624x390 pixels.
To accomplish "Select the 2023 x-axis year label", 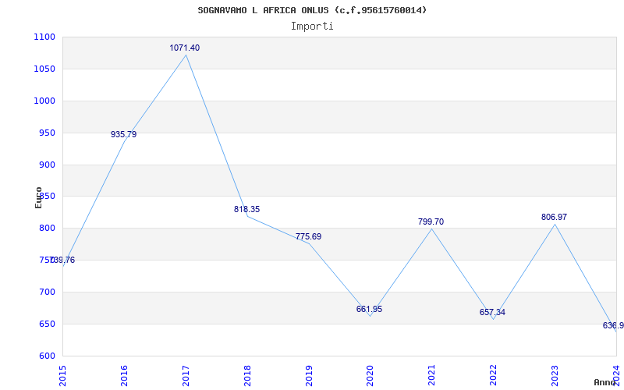I will [x=555, y=376].
